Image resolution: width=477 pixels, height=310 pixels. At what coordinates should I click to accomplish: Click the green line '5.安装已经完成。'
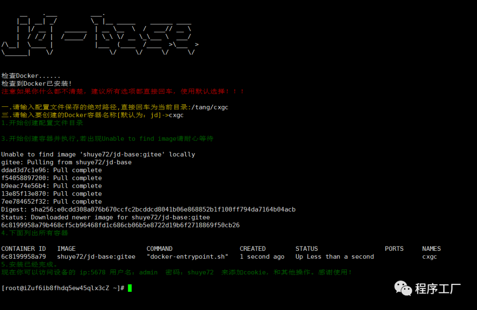click(29, 265)
